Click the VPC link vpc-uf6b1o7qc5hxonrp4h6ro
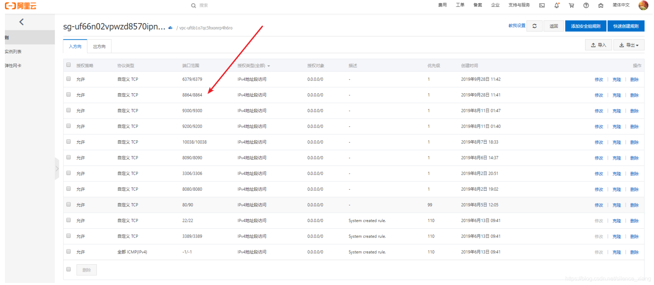 click(206, 28)
